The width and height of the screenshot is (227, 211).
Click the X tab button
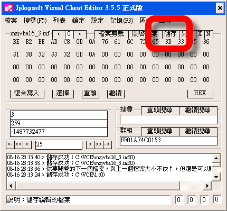(200, 34)
